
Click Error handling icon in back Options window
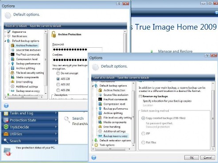(13, 82)
